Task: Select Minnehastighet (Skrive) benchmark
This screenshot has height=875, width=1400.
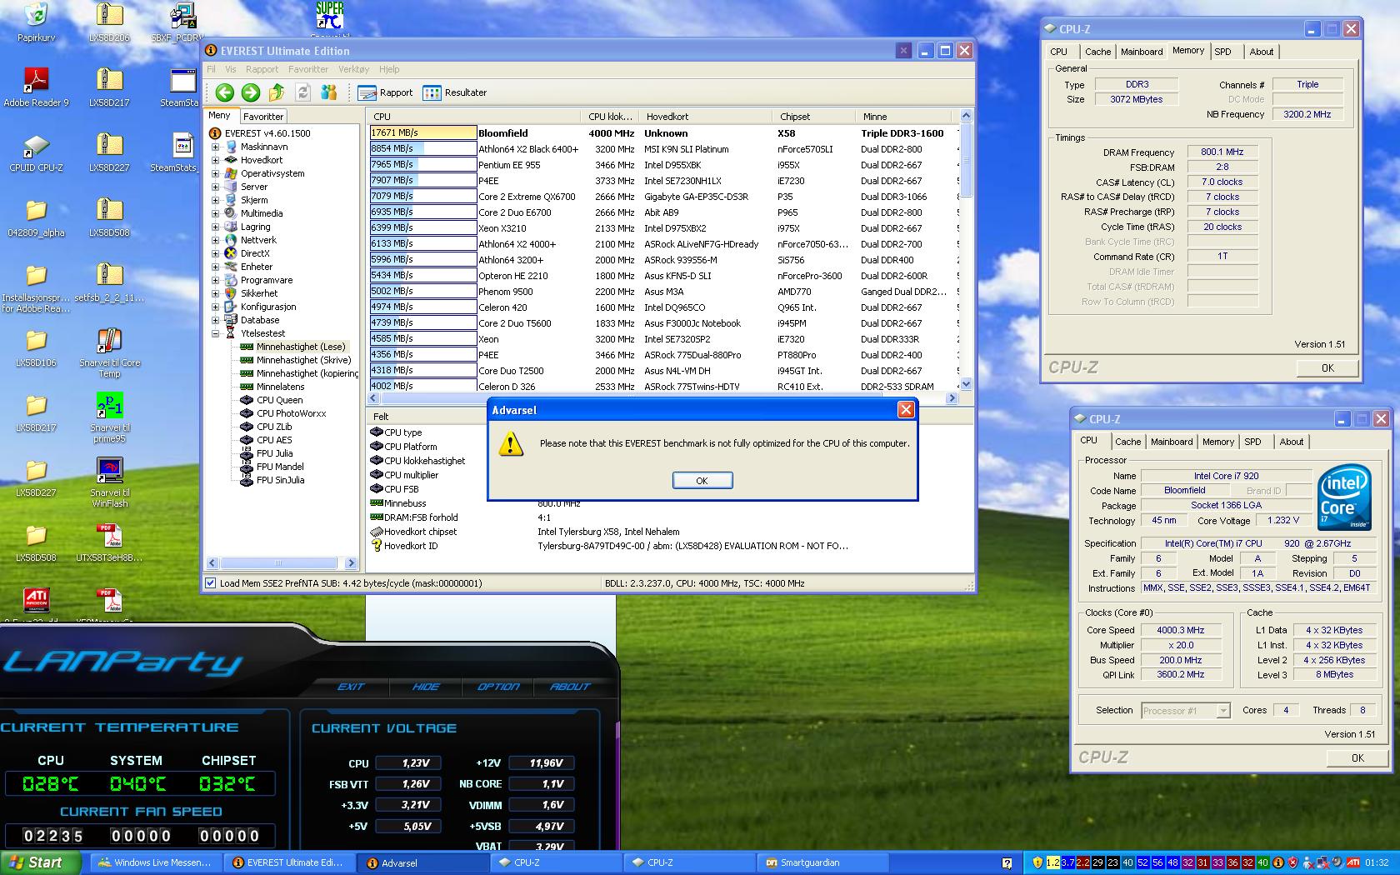Action: coord(303,360)
